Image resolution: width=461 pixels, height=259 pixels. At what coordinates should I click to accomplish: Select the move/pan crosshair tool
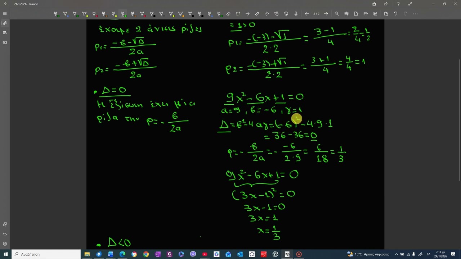point(267,14)
